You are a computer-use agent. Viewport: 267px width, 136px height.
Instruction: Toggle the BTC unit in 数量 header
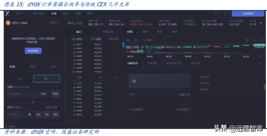click(x=80, y=39)
